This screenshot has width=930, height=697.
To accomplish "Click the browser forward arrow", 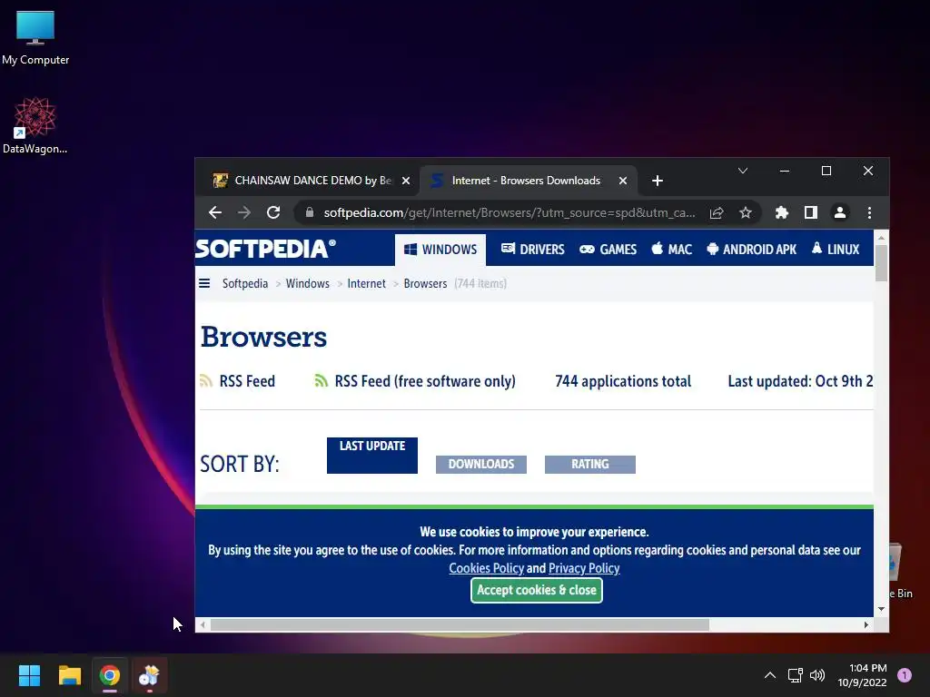I will point(244,212).
